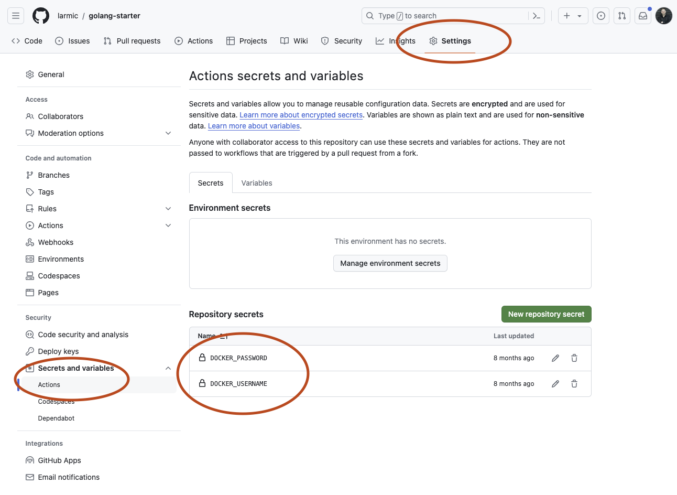Open the Code tab

[x=27, y=41]
